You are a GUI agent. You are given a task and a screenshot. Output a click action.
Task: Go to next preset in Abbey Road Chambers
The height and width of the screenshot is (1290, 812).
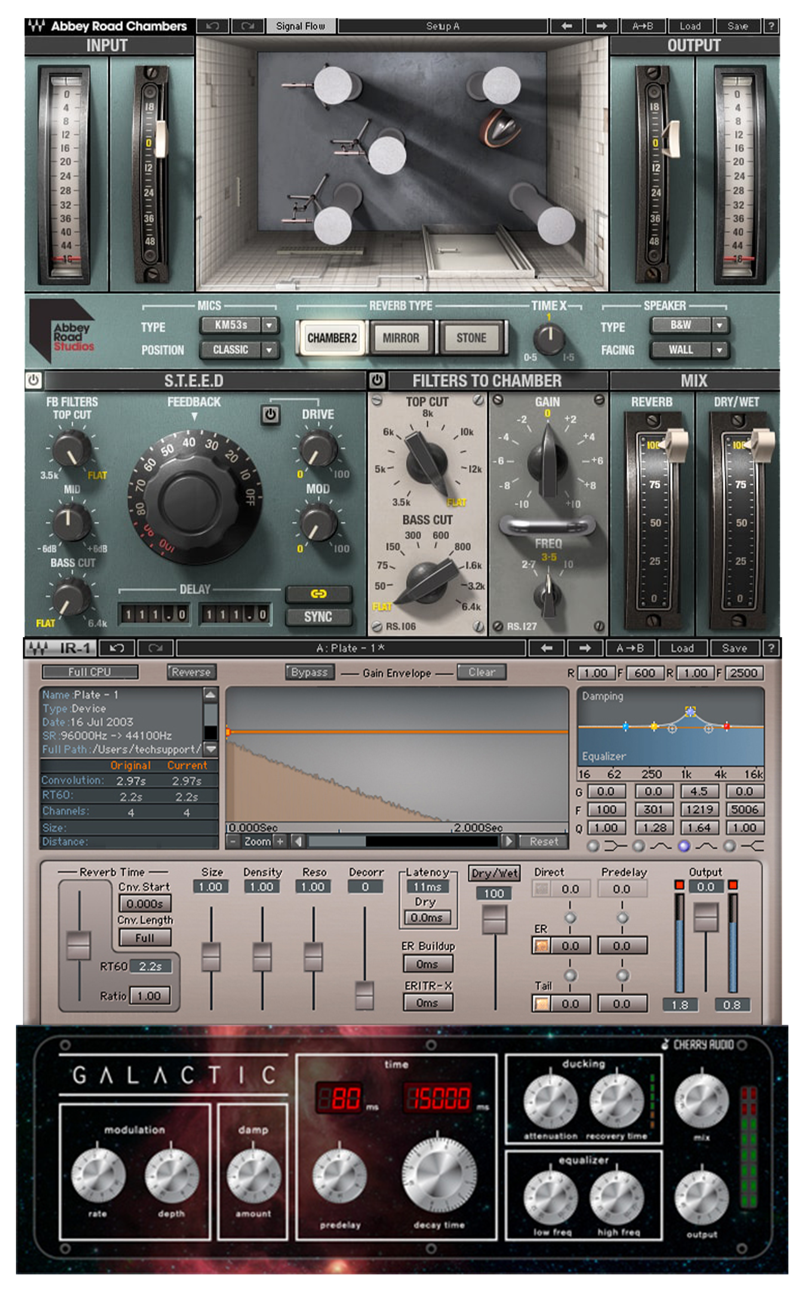coord(601,26)
